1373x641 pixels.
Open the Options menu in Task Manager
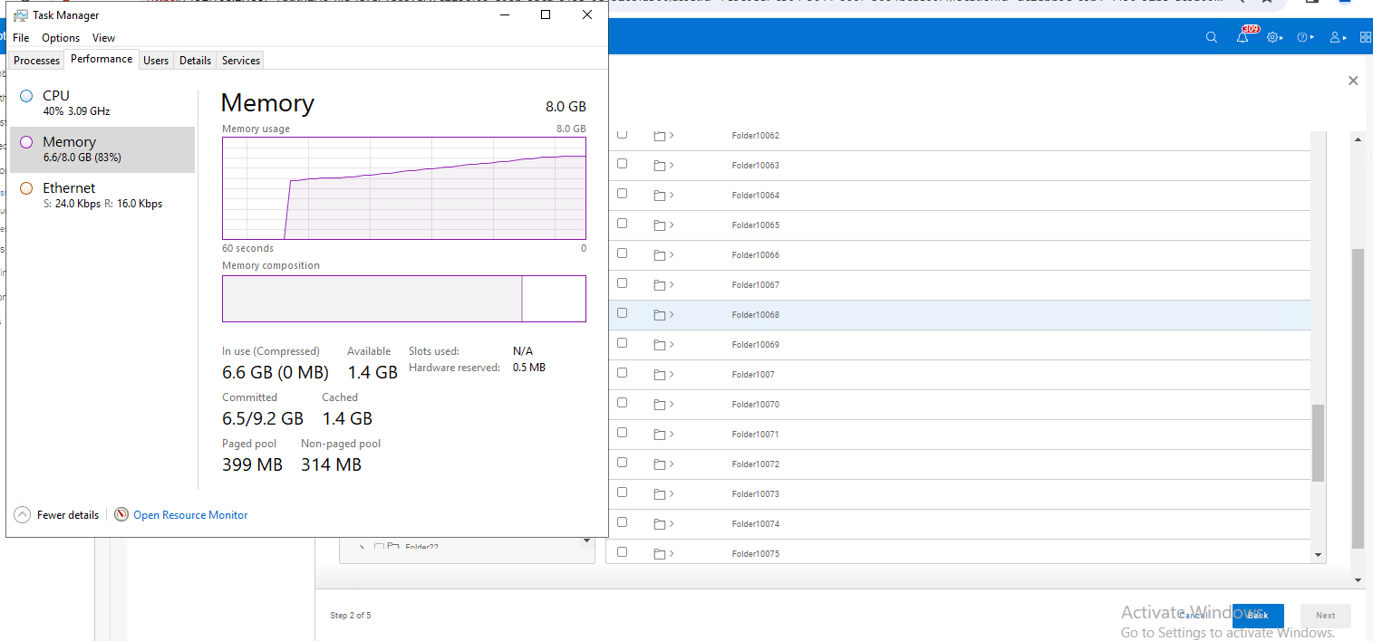[60, 37]
